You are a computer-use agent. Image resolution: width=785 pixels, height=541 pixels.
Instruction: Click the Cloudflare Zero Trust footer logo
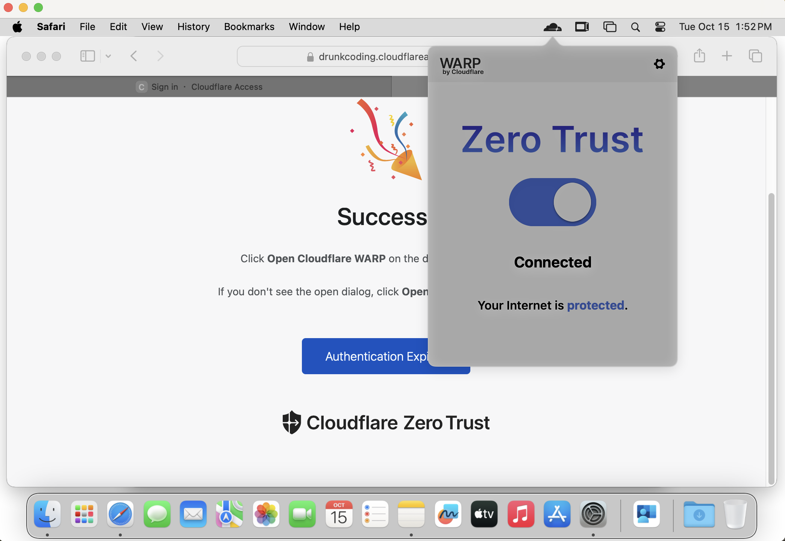coord(386,423)
